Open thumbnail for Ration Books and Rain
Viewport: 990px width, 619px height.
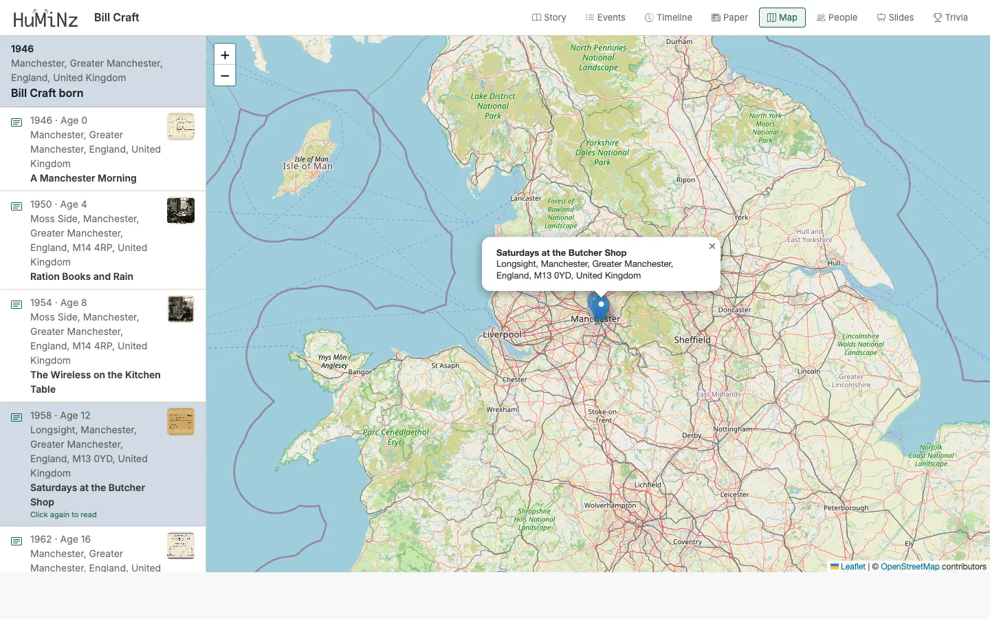(x=181, y=210)
